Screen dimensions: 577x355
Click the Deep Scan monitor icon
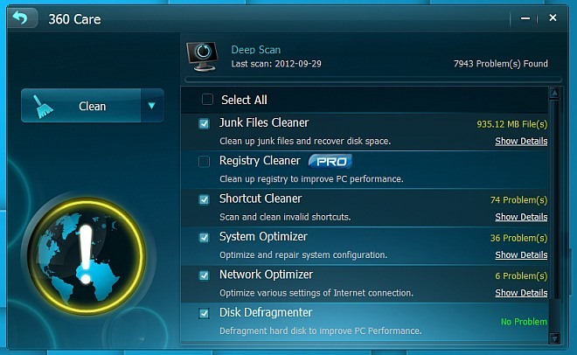202,56
